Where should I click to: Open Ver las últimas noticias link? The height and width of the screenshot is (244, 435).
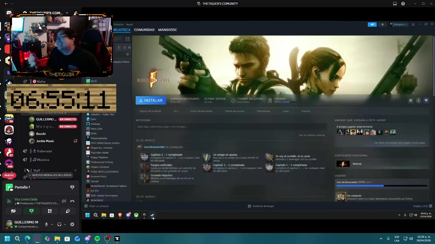pos(312,135)
